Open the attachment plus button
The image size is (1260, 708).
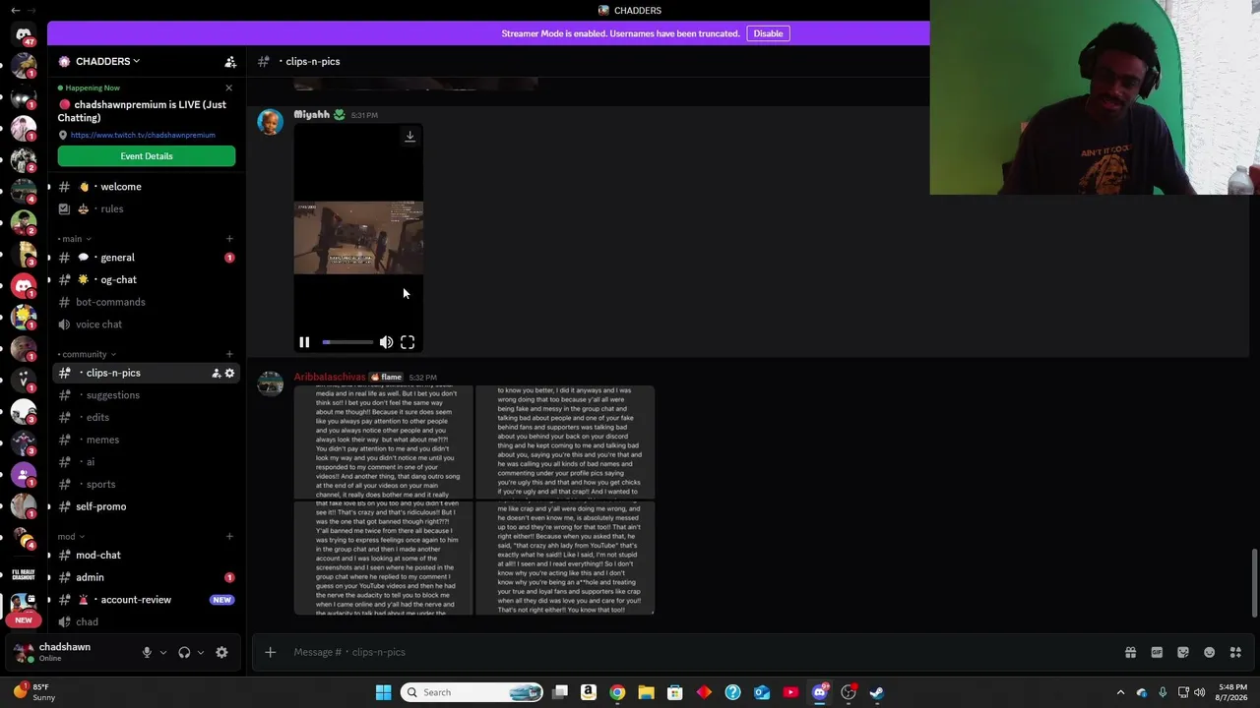pos(270,652)
